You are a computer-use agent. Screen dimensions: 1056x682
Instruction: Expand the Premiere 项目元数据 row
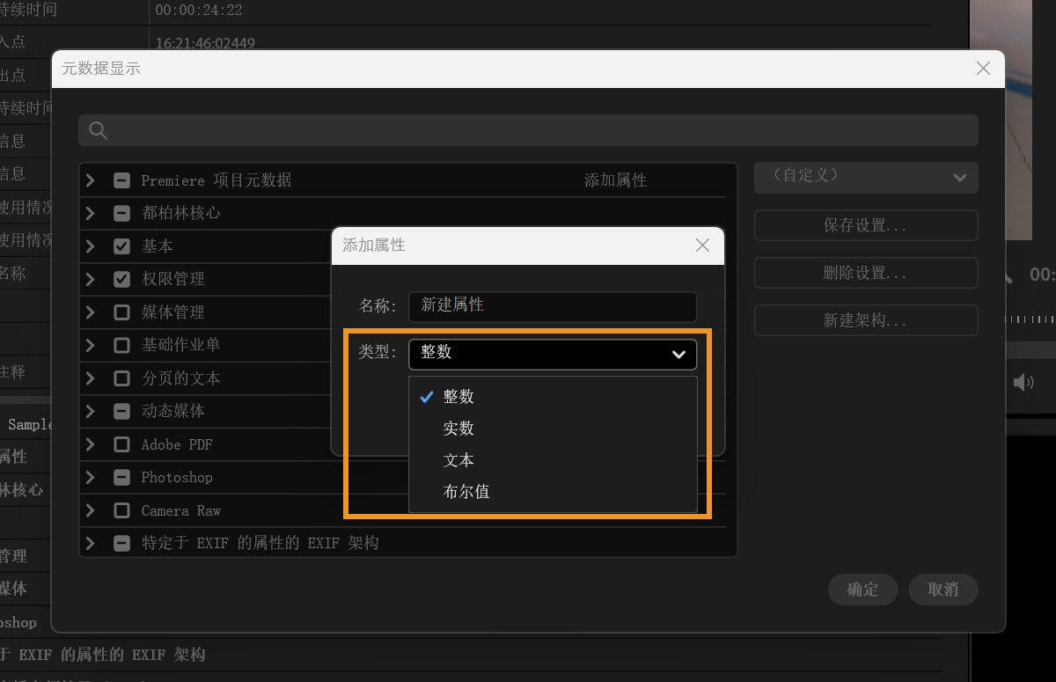pos(91,180)
